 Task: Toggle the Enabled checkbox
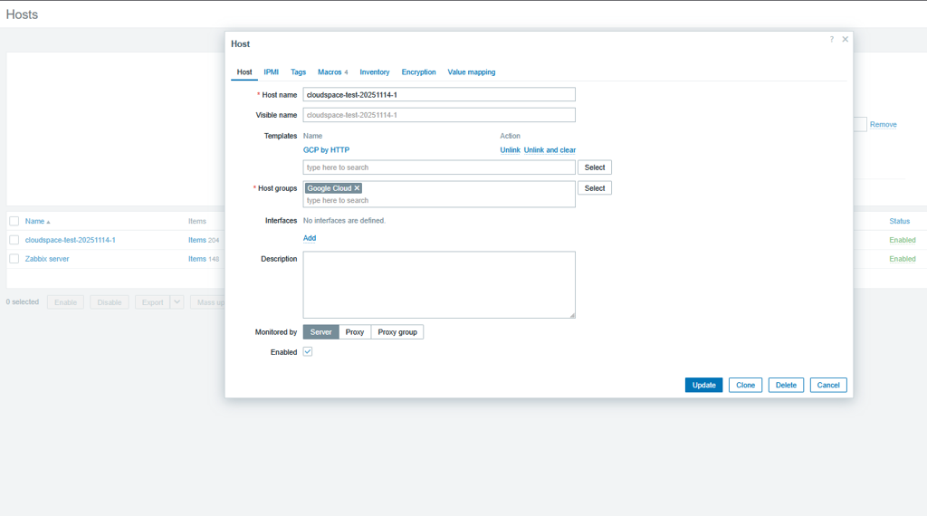point(308,351)
